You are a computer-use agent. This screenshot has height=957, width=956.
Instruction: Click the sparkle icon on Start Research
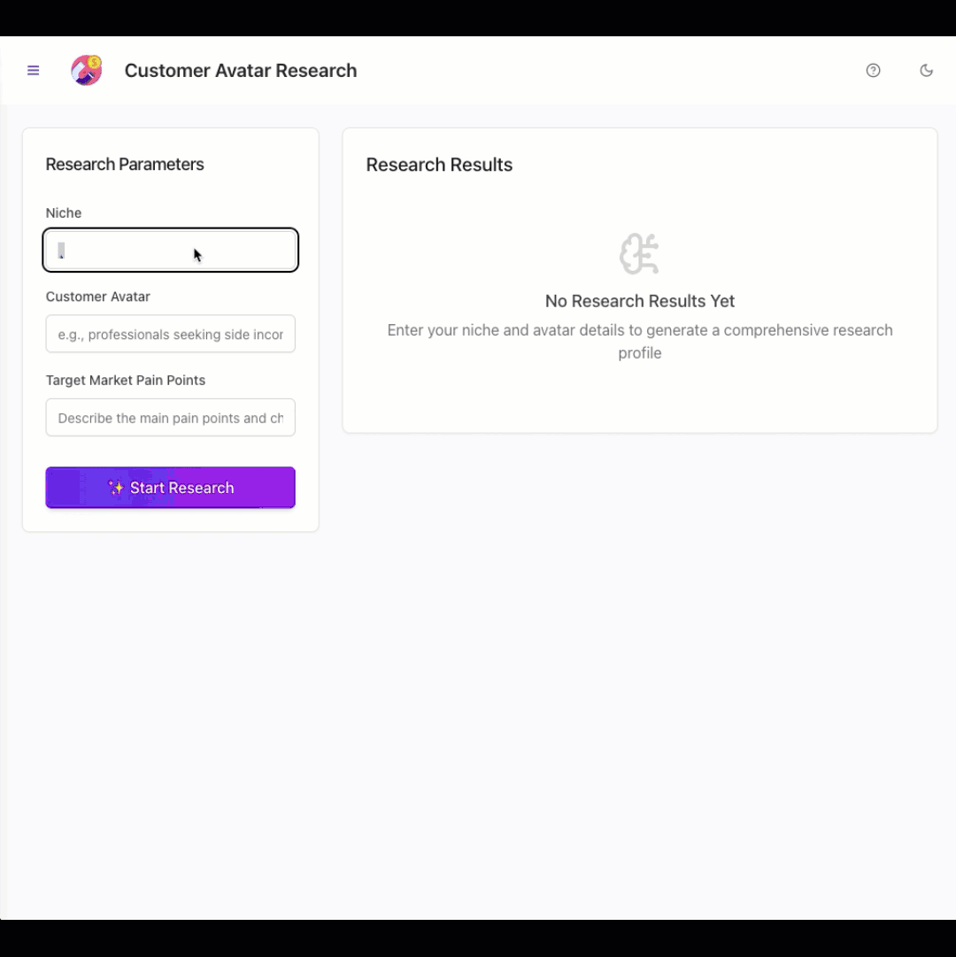[x=116, y=488]
